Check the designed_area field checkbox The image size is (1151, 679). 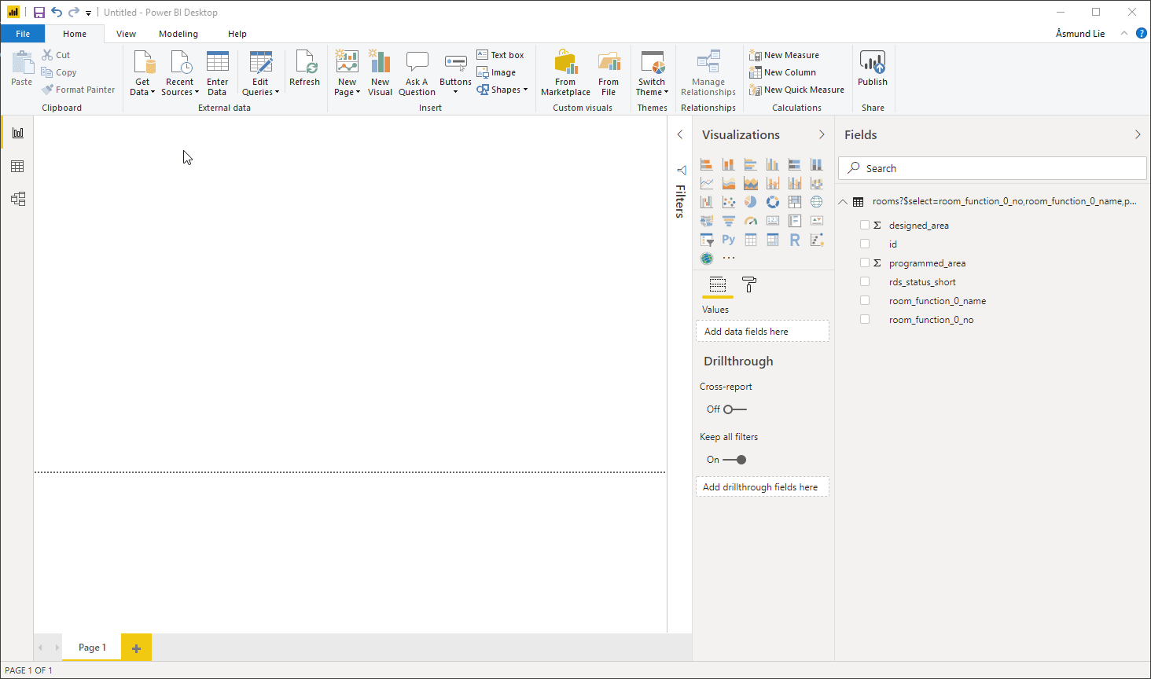(x=865, y=226)
